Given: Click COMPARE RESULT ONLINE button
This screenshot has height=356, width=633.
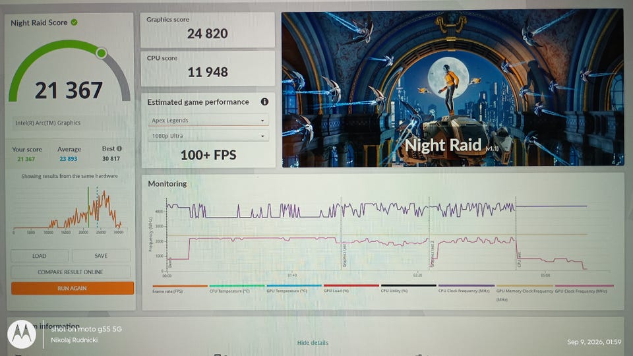Looking at the screenshot, I should coord(71,272).
